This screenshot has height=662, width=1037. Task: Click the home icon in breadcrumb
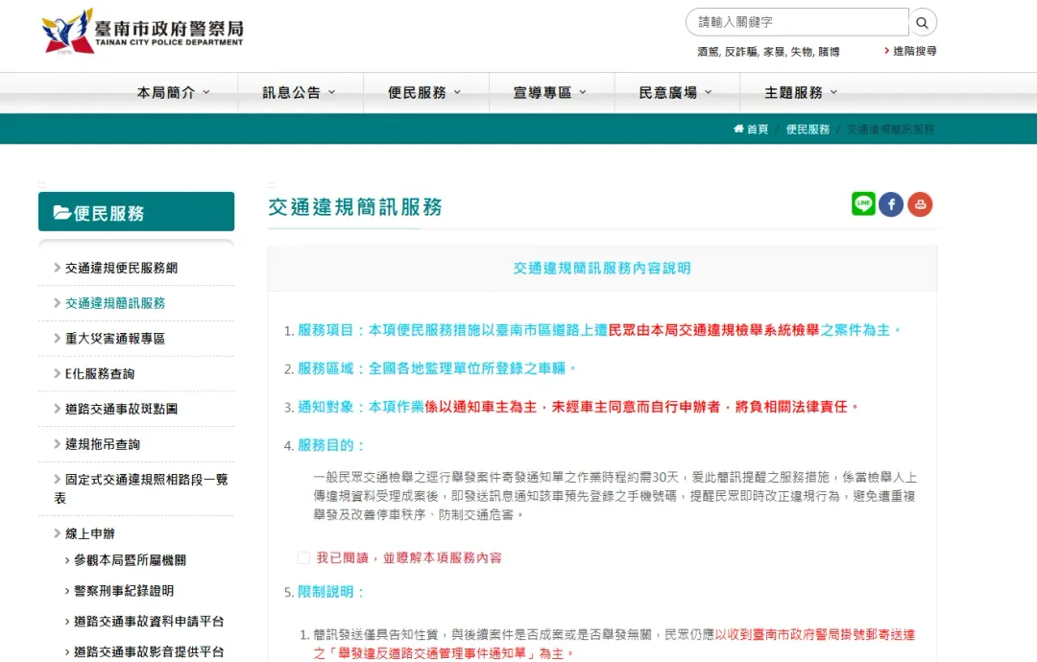738,129
